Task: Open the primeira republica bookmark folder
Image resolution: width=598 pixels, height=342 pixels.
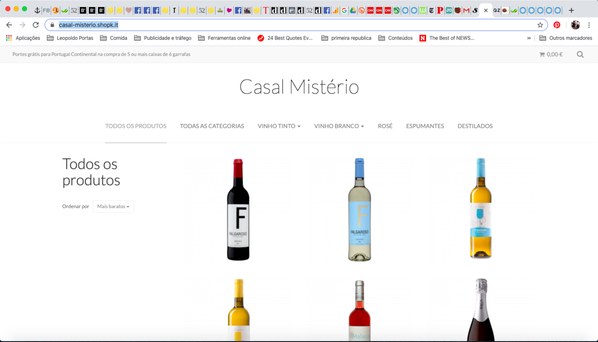Action: [x=346, y=38]
